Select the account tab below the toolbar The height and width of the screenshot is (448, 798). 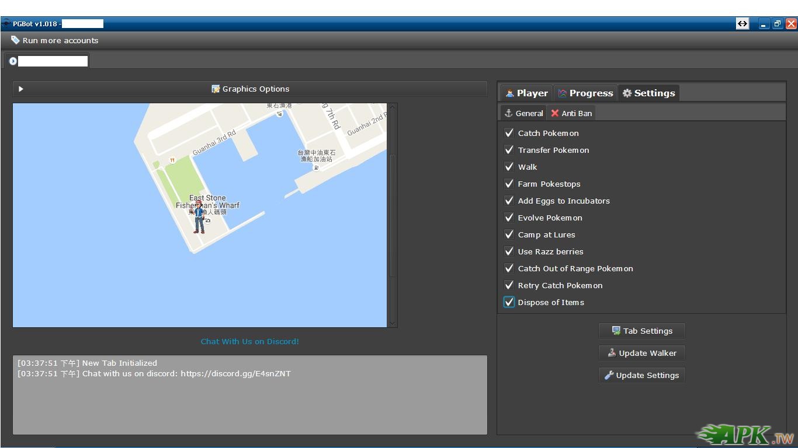(x=47, y=61)
